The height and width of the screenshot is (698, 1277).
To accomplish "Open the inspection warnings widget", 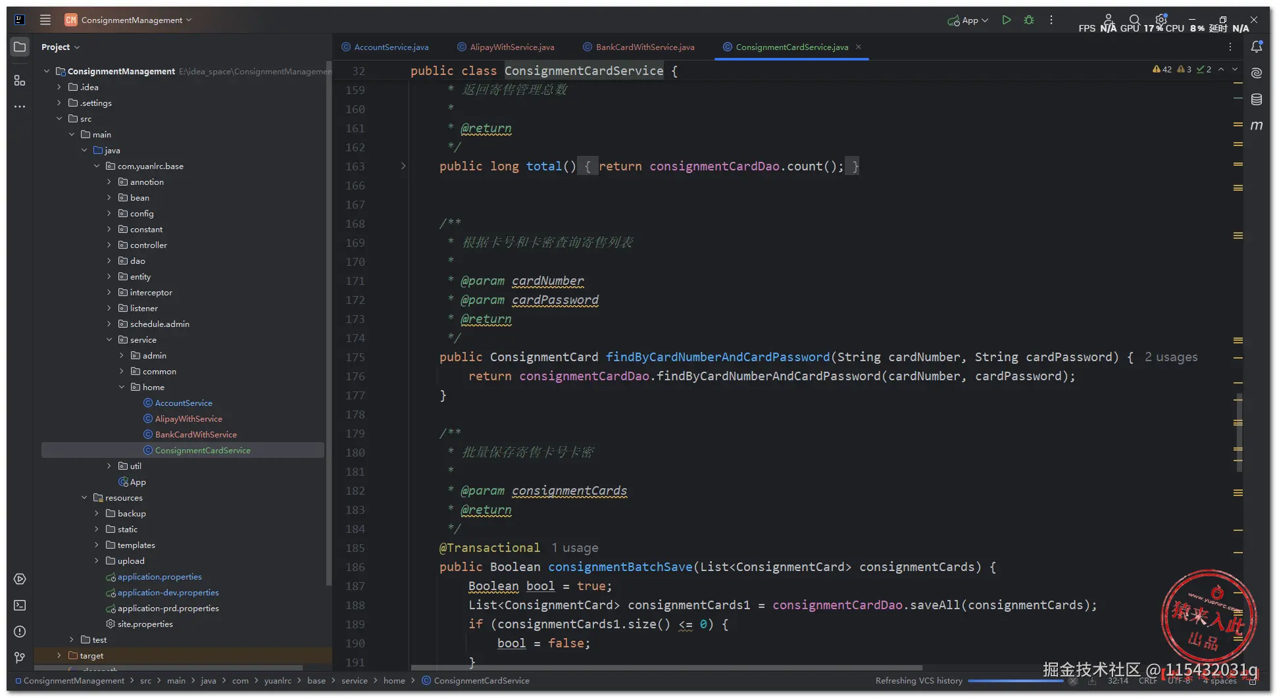I will 1182,69.
